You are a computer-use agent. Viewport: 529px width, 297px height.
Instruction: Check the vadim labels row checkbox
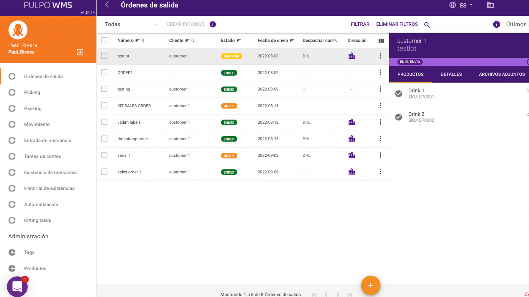[x=104, y=122]
